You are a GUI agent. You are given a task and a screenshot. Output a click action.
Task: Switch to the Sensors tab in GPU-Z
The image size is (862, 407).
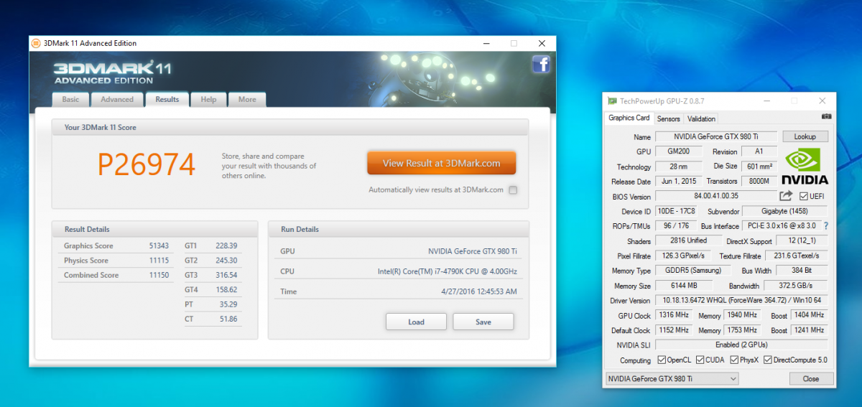tap(669, 119)
